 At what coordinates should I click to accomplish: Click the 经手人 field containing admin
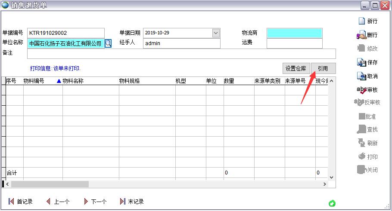coord(181,43)
